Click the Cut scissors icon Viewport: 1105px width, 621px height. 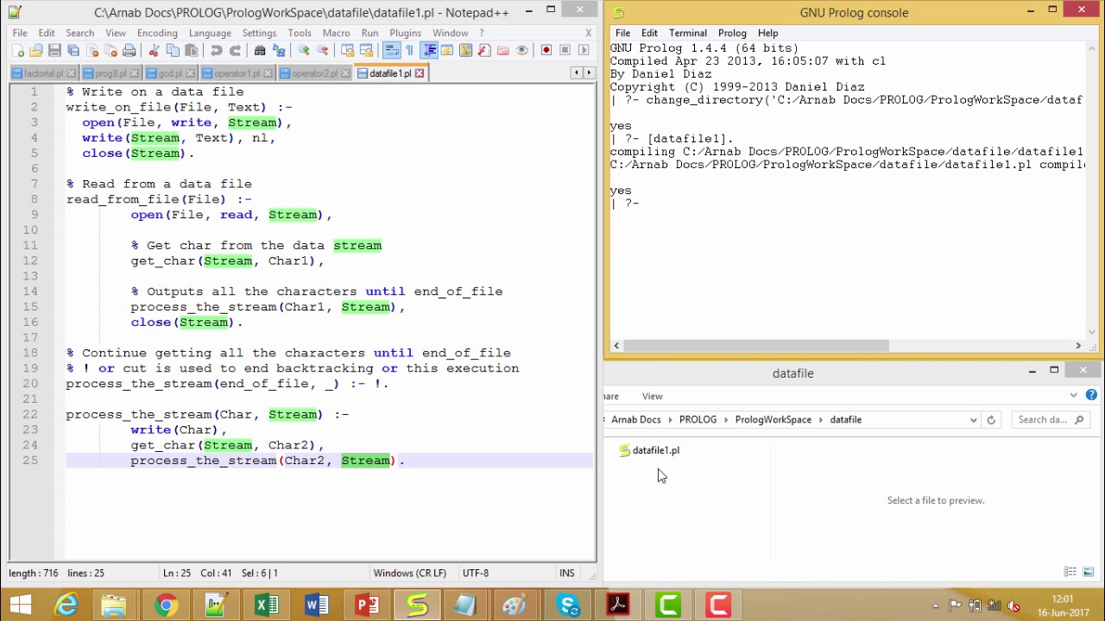[x=154, y=51]
